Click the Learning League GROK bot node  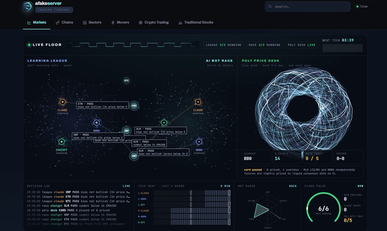[x=96, y=122]
